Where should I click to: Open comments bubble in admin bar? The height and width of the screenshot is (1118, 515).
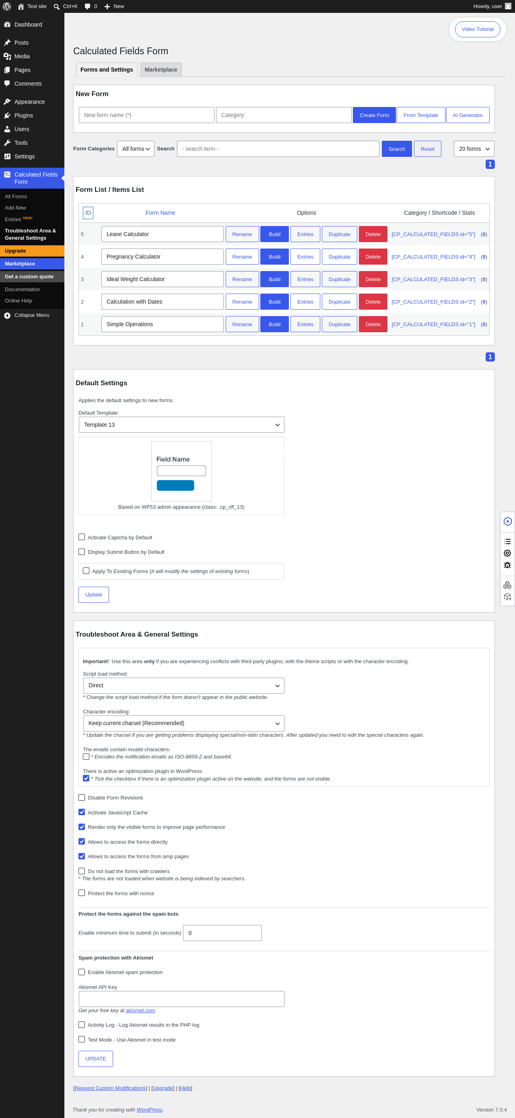pyautogui.click(x=88, y=6)
